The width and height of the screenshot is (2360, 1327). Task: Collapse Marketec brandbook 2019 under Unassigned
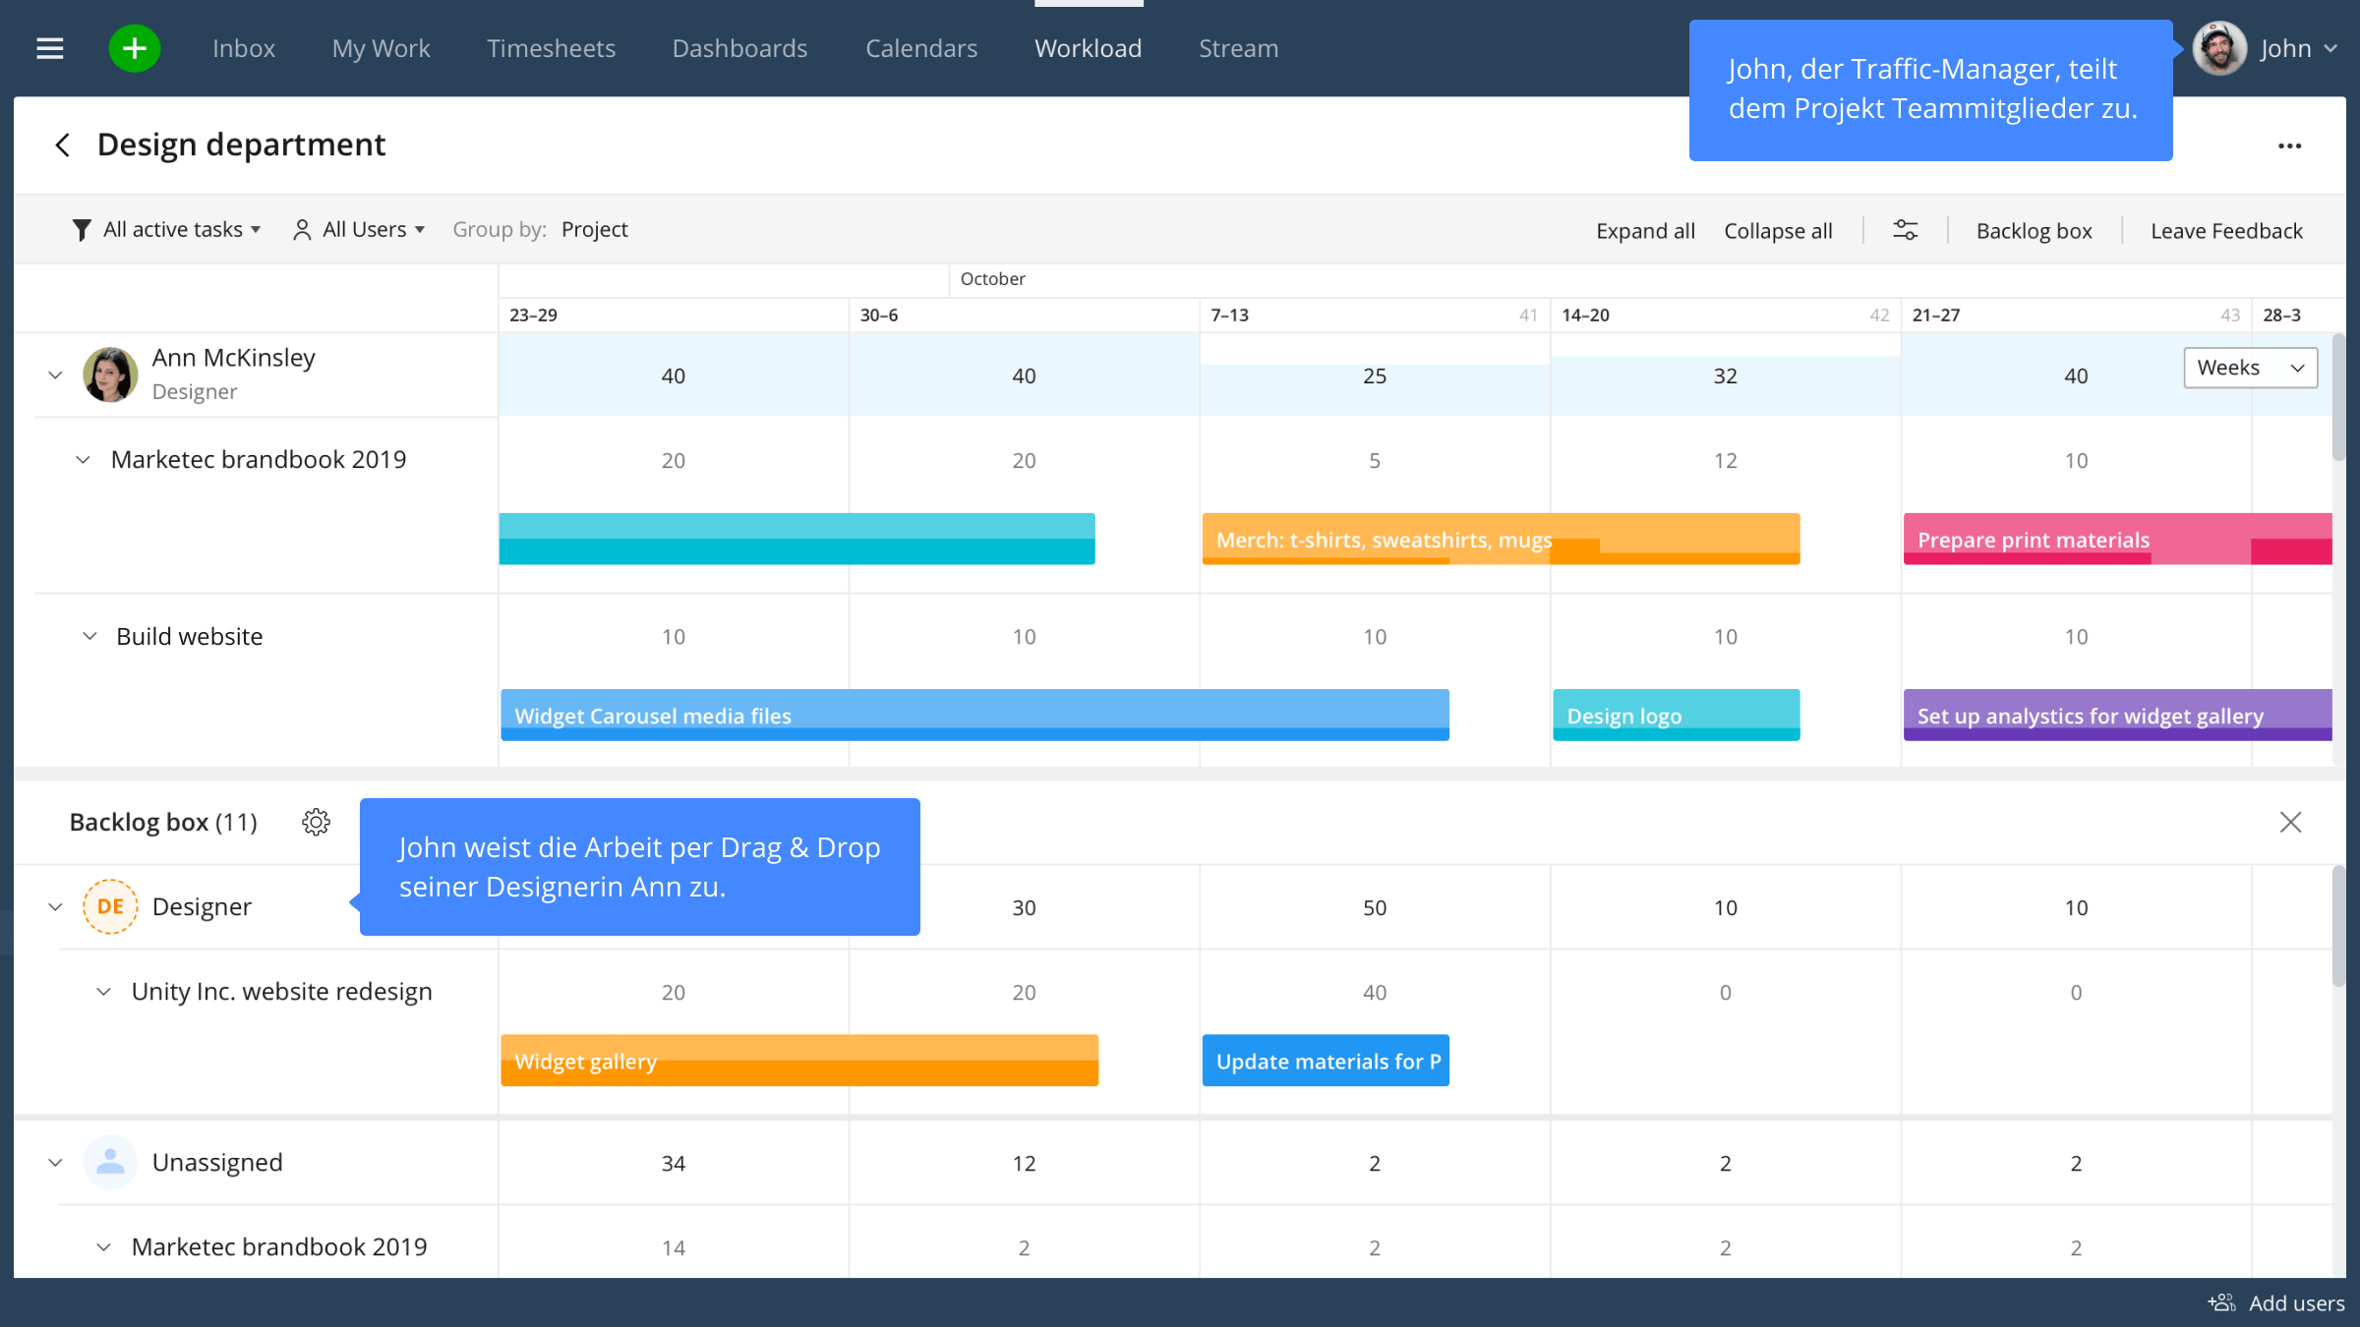(x=103, y=1246)
